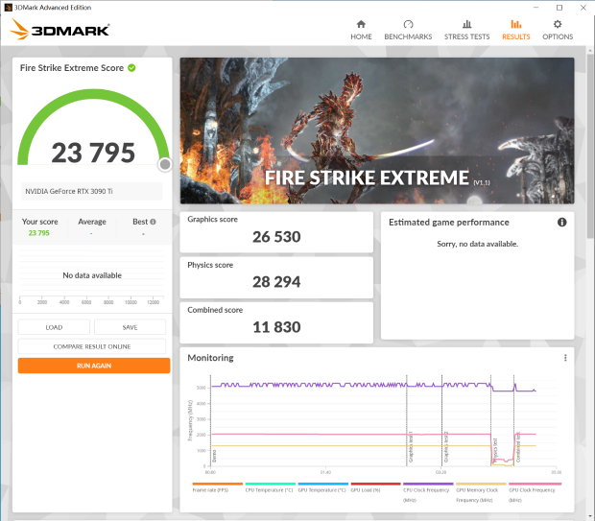This screenshot has height=521, width=595.
Task: Open the Home tab
Action: coord(361,30)
